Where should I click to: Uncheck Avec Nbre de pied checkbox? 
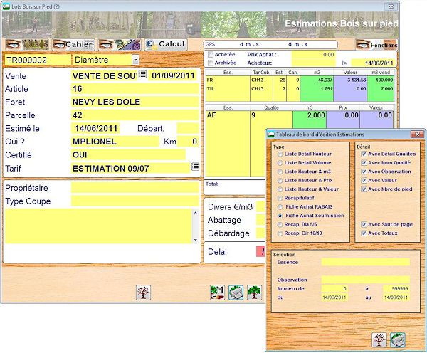click(x=364, y=189)
